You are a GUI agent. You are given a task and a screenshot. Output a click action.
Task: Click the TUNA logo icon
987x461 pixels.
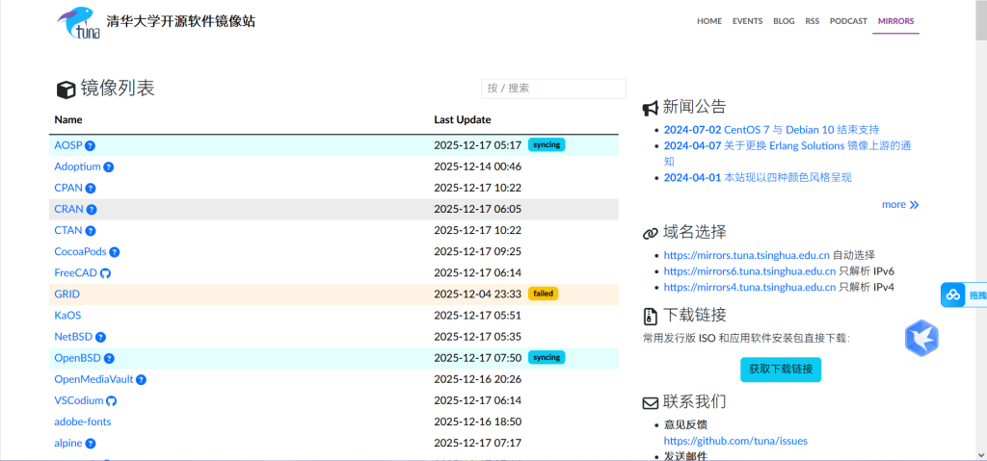click(75, 23)
